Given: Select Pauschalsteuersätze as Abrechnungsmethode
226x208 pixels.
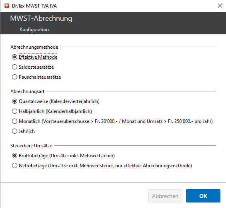Looking at the screenshot, I should click(14, 77).
